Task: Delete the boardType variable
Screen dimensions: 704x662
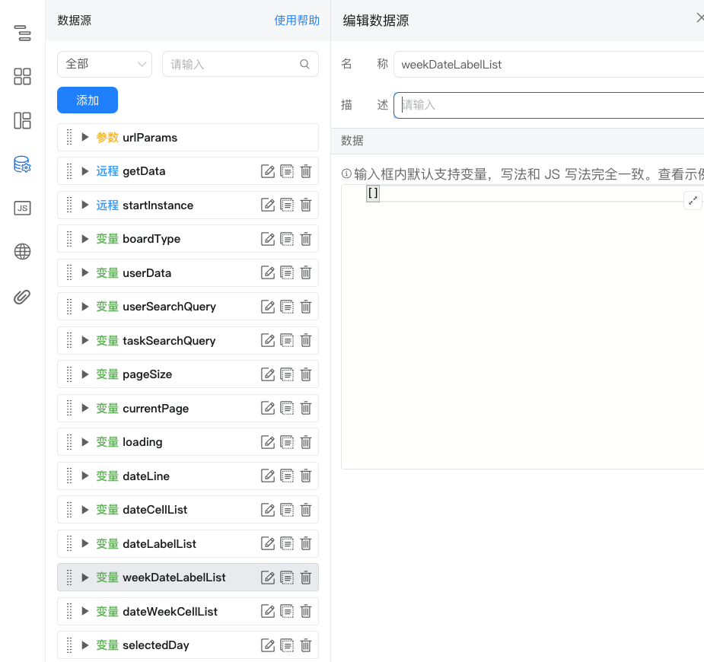Action: point(306,239)
